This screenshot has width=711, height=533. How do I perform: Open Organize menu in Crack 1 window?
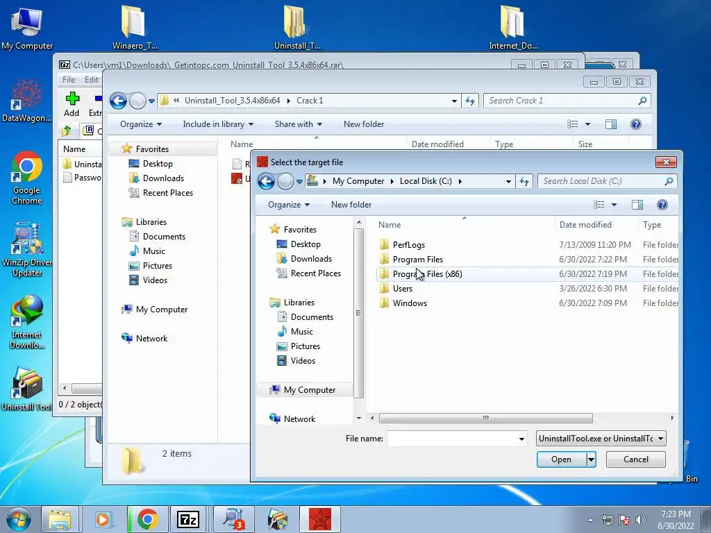(140, 124)
